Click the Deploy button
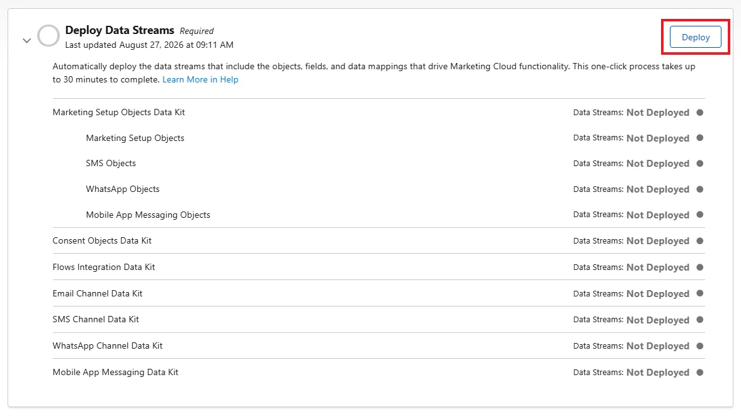 [x=695, y=37]
